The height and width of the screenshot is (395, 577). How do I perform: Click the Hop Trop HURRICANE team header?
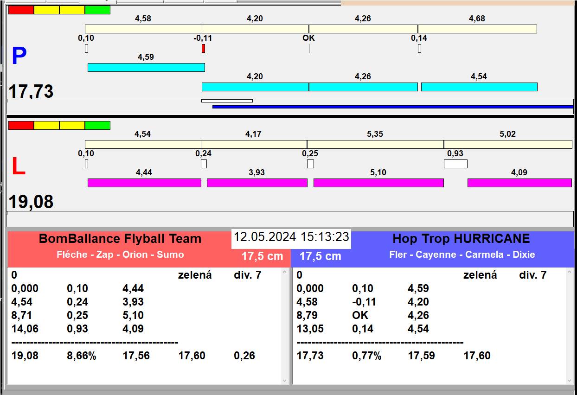point(461,239)
